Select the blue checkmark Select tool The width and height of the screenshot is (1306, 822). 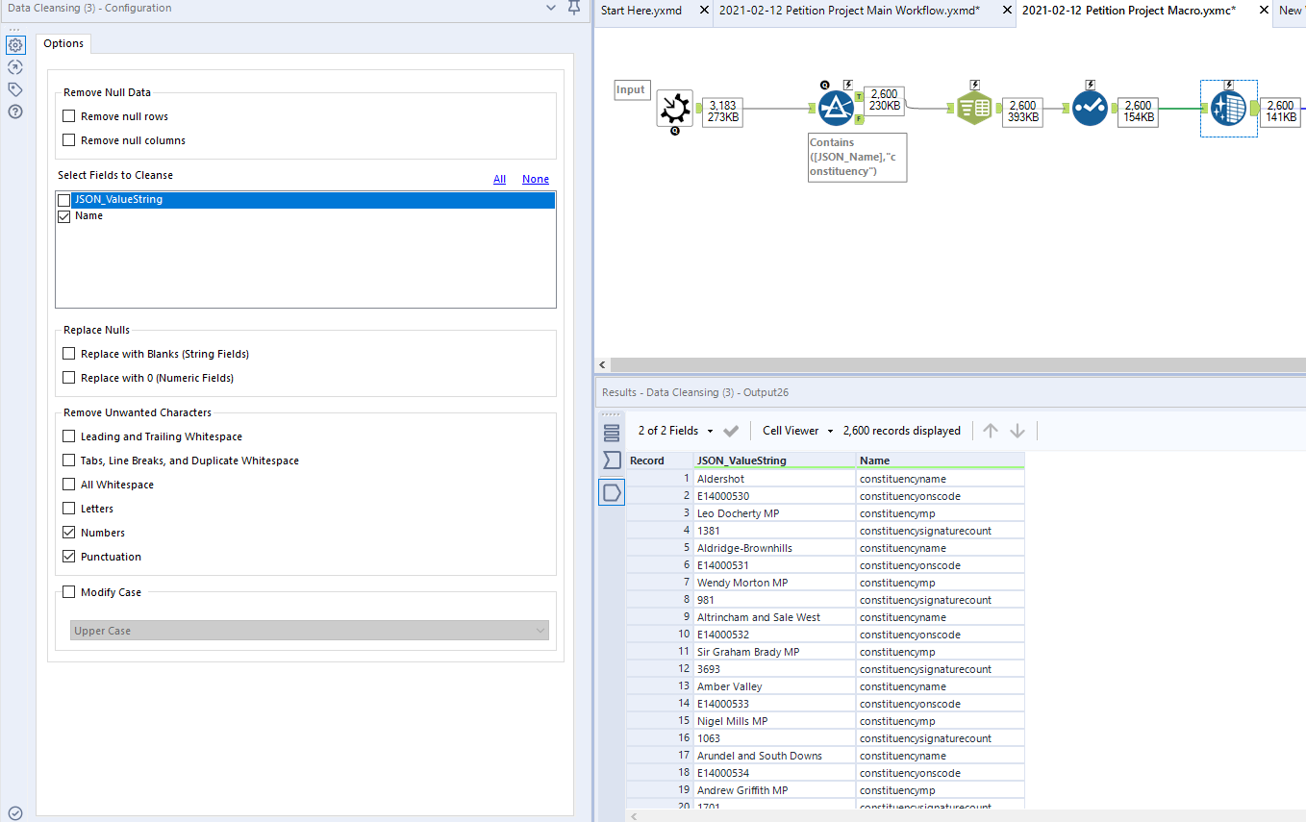(x=1090, y=109)
